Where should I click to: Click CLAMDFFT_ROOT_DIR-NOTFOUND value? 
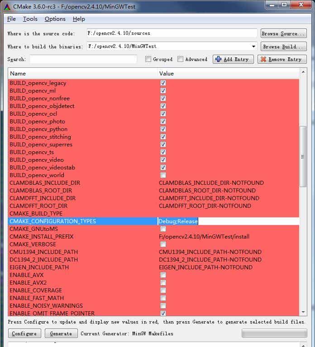[205, 206]
